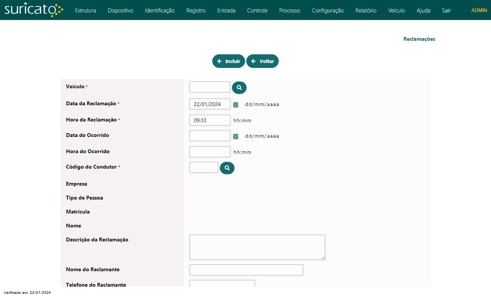This screenshot has height=298, width=491.
Task: Click the Código do Condutor search icon
Action: coord(227,168)
